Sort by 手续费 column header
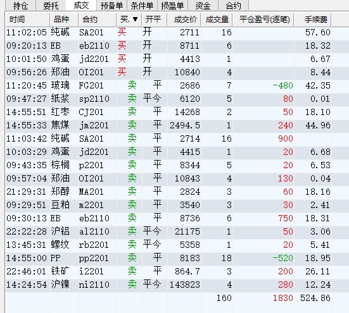This screenshot has width=349, height=313. click(313, 20)
